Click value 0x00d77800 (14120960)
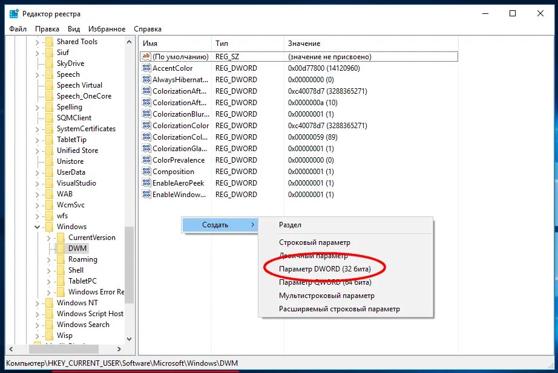Viewport: 558px width, 373px height. click(324, 68)
